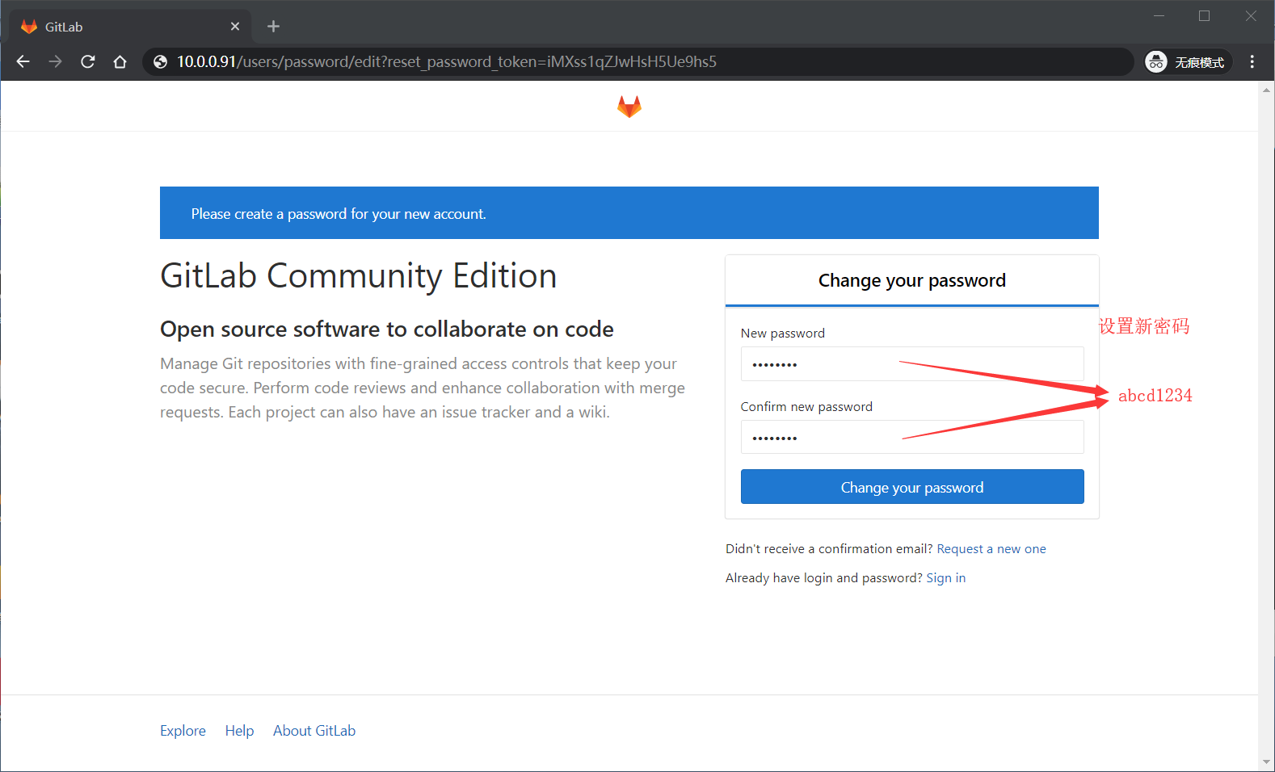Click the address bar URL
This screenshot has width=1275, height=772.
447,62
